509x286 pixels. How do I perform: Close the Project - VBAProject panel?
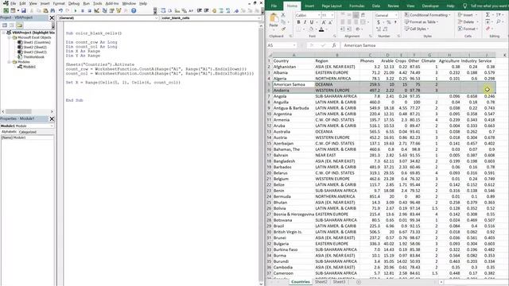pyautogui.click(x=52, y=17)
